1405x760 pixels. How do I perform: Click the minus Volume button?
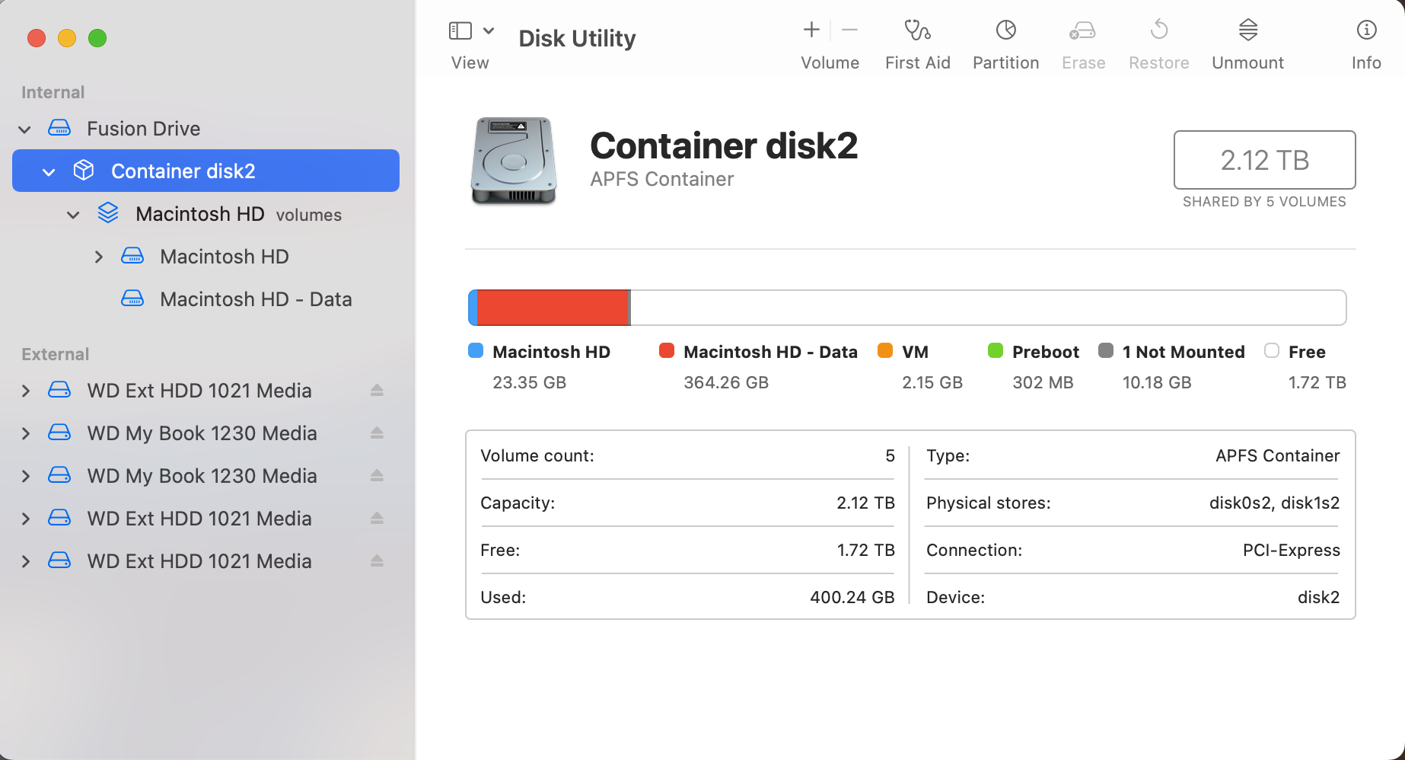click(x=849, y=30)
